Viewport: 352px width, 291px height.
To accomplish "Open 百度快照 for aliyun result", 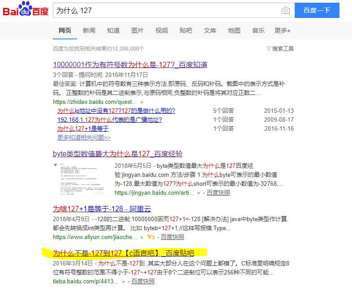I will [x=172, y=237].
